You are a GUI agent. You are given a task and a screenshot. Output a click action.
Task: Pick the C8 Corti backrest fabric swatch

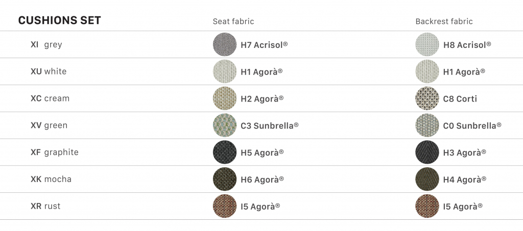click(427, 98)
